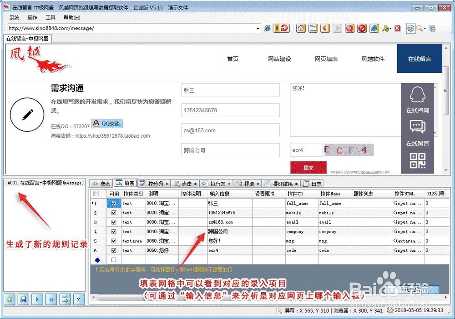The width and height of the screenshot is (455, 319).
Task: Open the folder window toolbar icon
Action: click(313, 28)
